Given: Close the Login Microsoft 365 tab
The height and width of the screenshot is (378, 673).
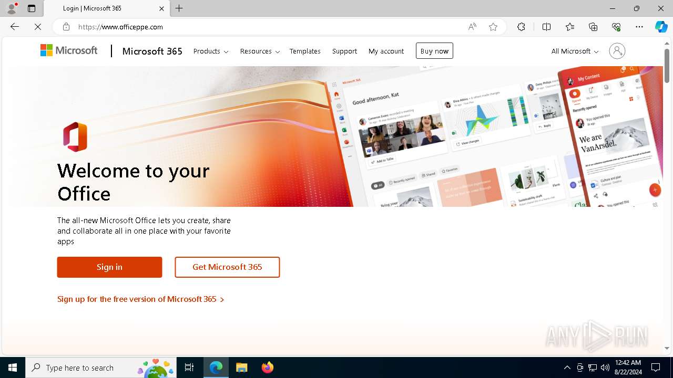Looking at the screenshot, I should point(162,8).
